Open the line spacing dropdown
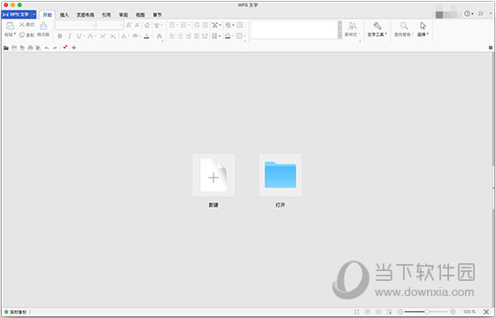This screenshot has height=318, width=496. click(x=216, y=36)
